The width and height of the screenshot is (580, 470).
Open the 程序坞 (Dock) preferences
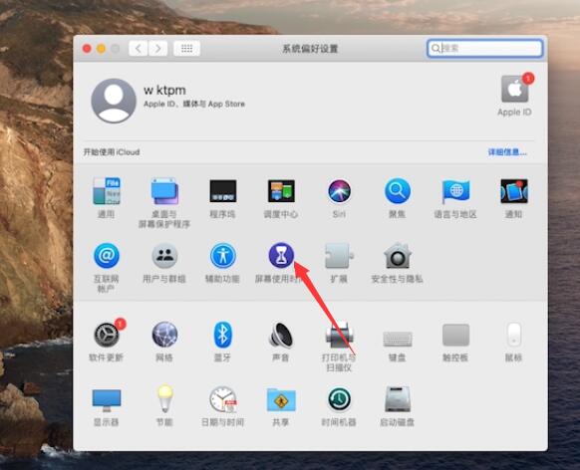click(223, 191)
